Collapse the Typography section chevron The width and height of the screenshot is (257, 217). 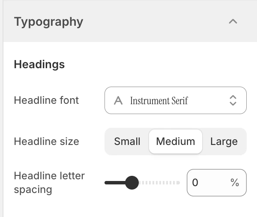(x=233, y=21)
